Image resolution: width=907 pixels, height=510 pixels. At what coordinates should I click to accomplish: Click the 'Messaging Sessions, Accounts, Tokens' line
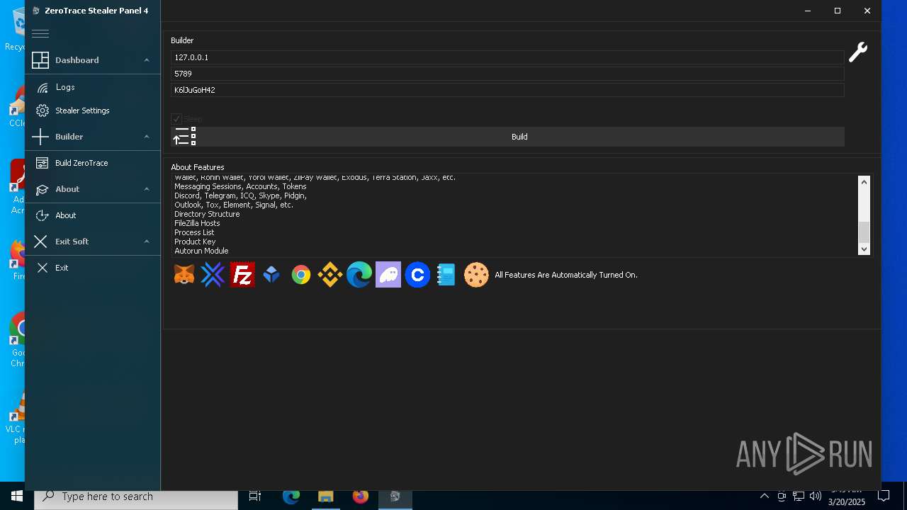(x=240, y=186)
